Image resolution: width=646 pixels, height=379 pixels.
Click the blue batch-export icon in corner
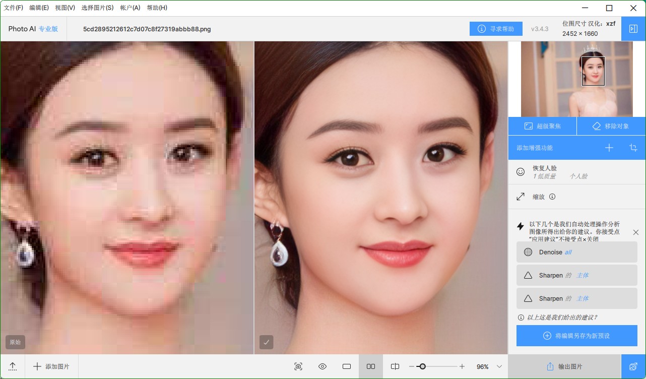pos(633,366)
